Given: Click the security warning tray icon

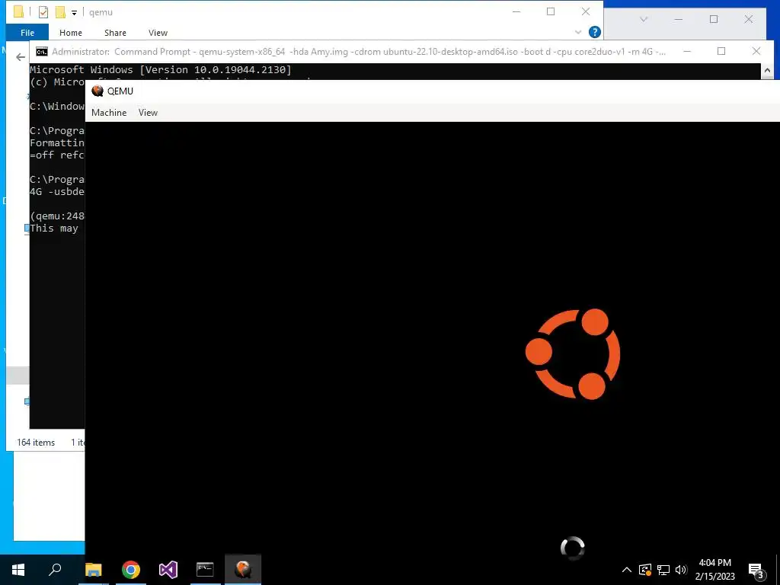Looking at the screenshot, I should tap(644, 570).
